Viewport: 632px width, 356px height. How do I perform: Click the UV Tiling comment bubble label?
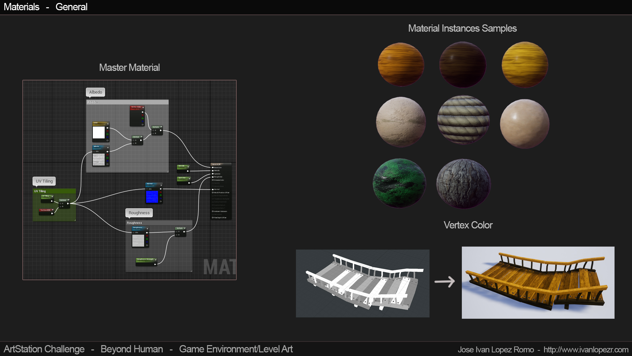(x=44, y=181)
